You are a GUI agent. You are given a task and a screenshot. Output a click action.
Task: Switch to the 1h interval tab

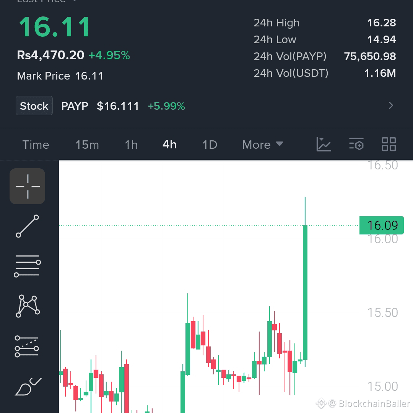(x=131, y=145)
